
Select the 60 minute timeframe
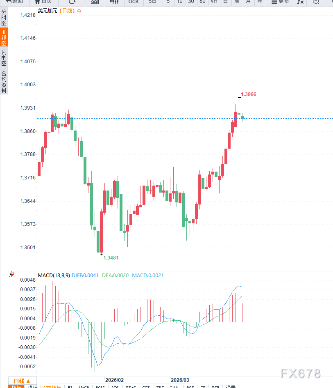202,2
